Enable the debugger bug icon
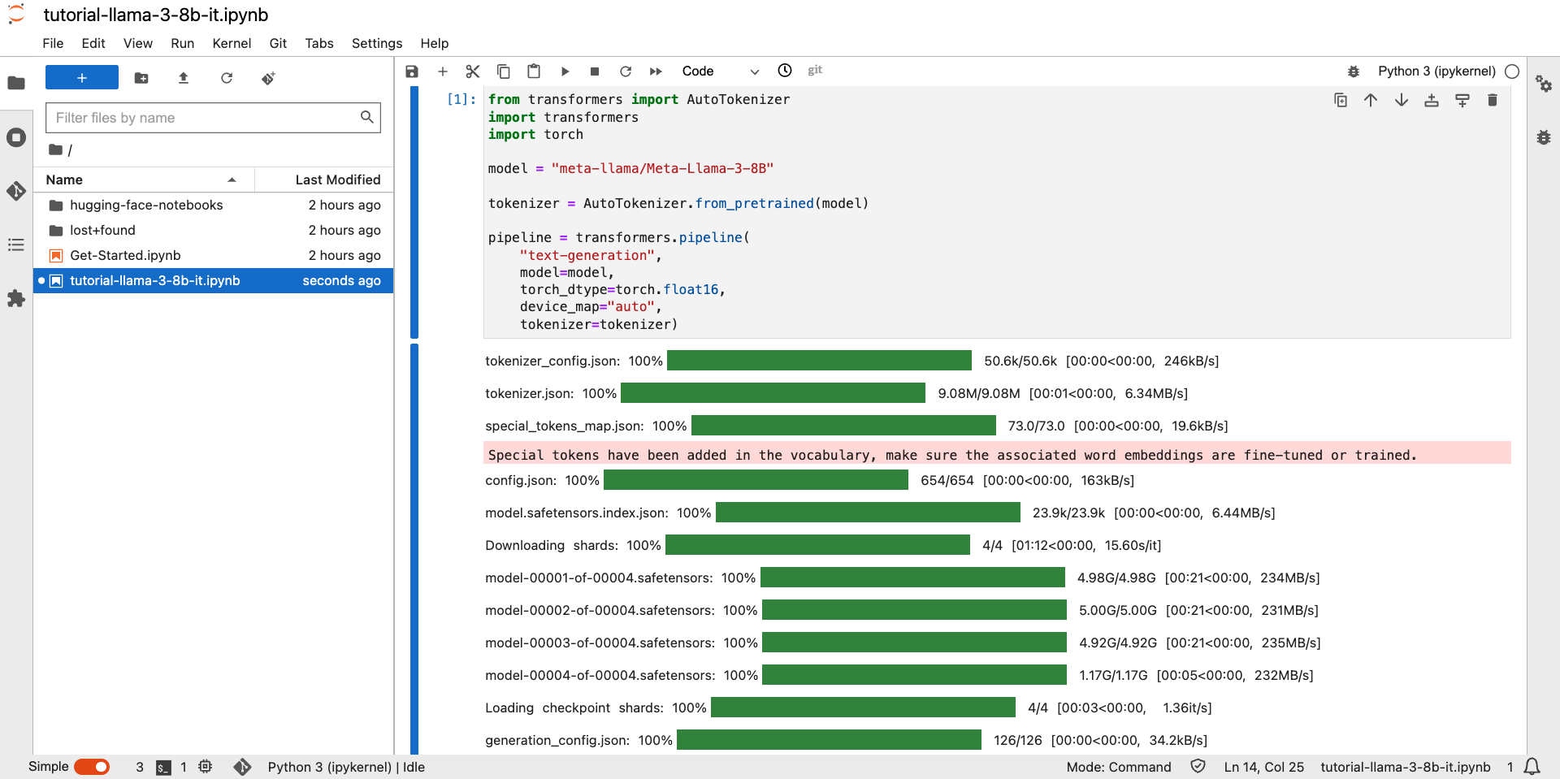Screen dimensions: 1560x779 pyautogui.click(x=1354, y=71)
